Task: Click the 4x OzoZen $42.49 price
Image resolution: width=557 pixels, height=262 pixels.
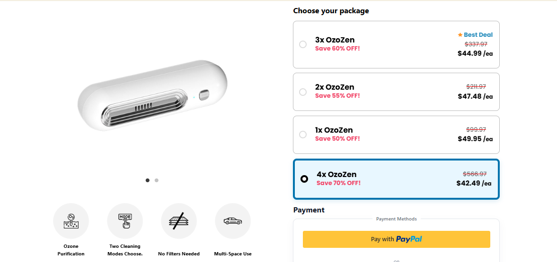Action: [474, 183]
